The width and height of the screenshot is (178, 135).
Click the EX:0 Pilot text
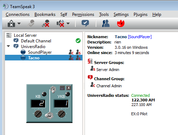pyautogui.click(x=139, y=114)
